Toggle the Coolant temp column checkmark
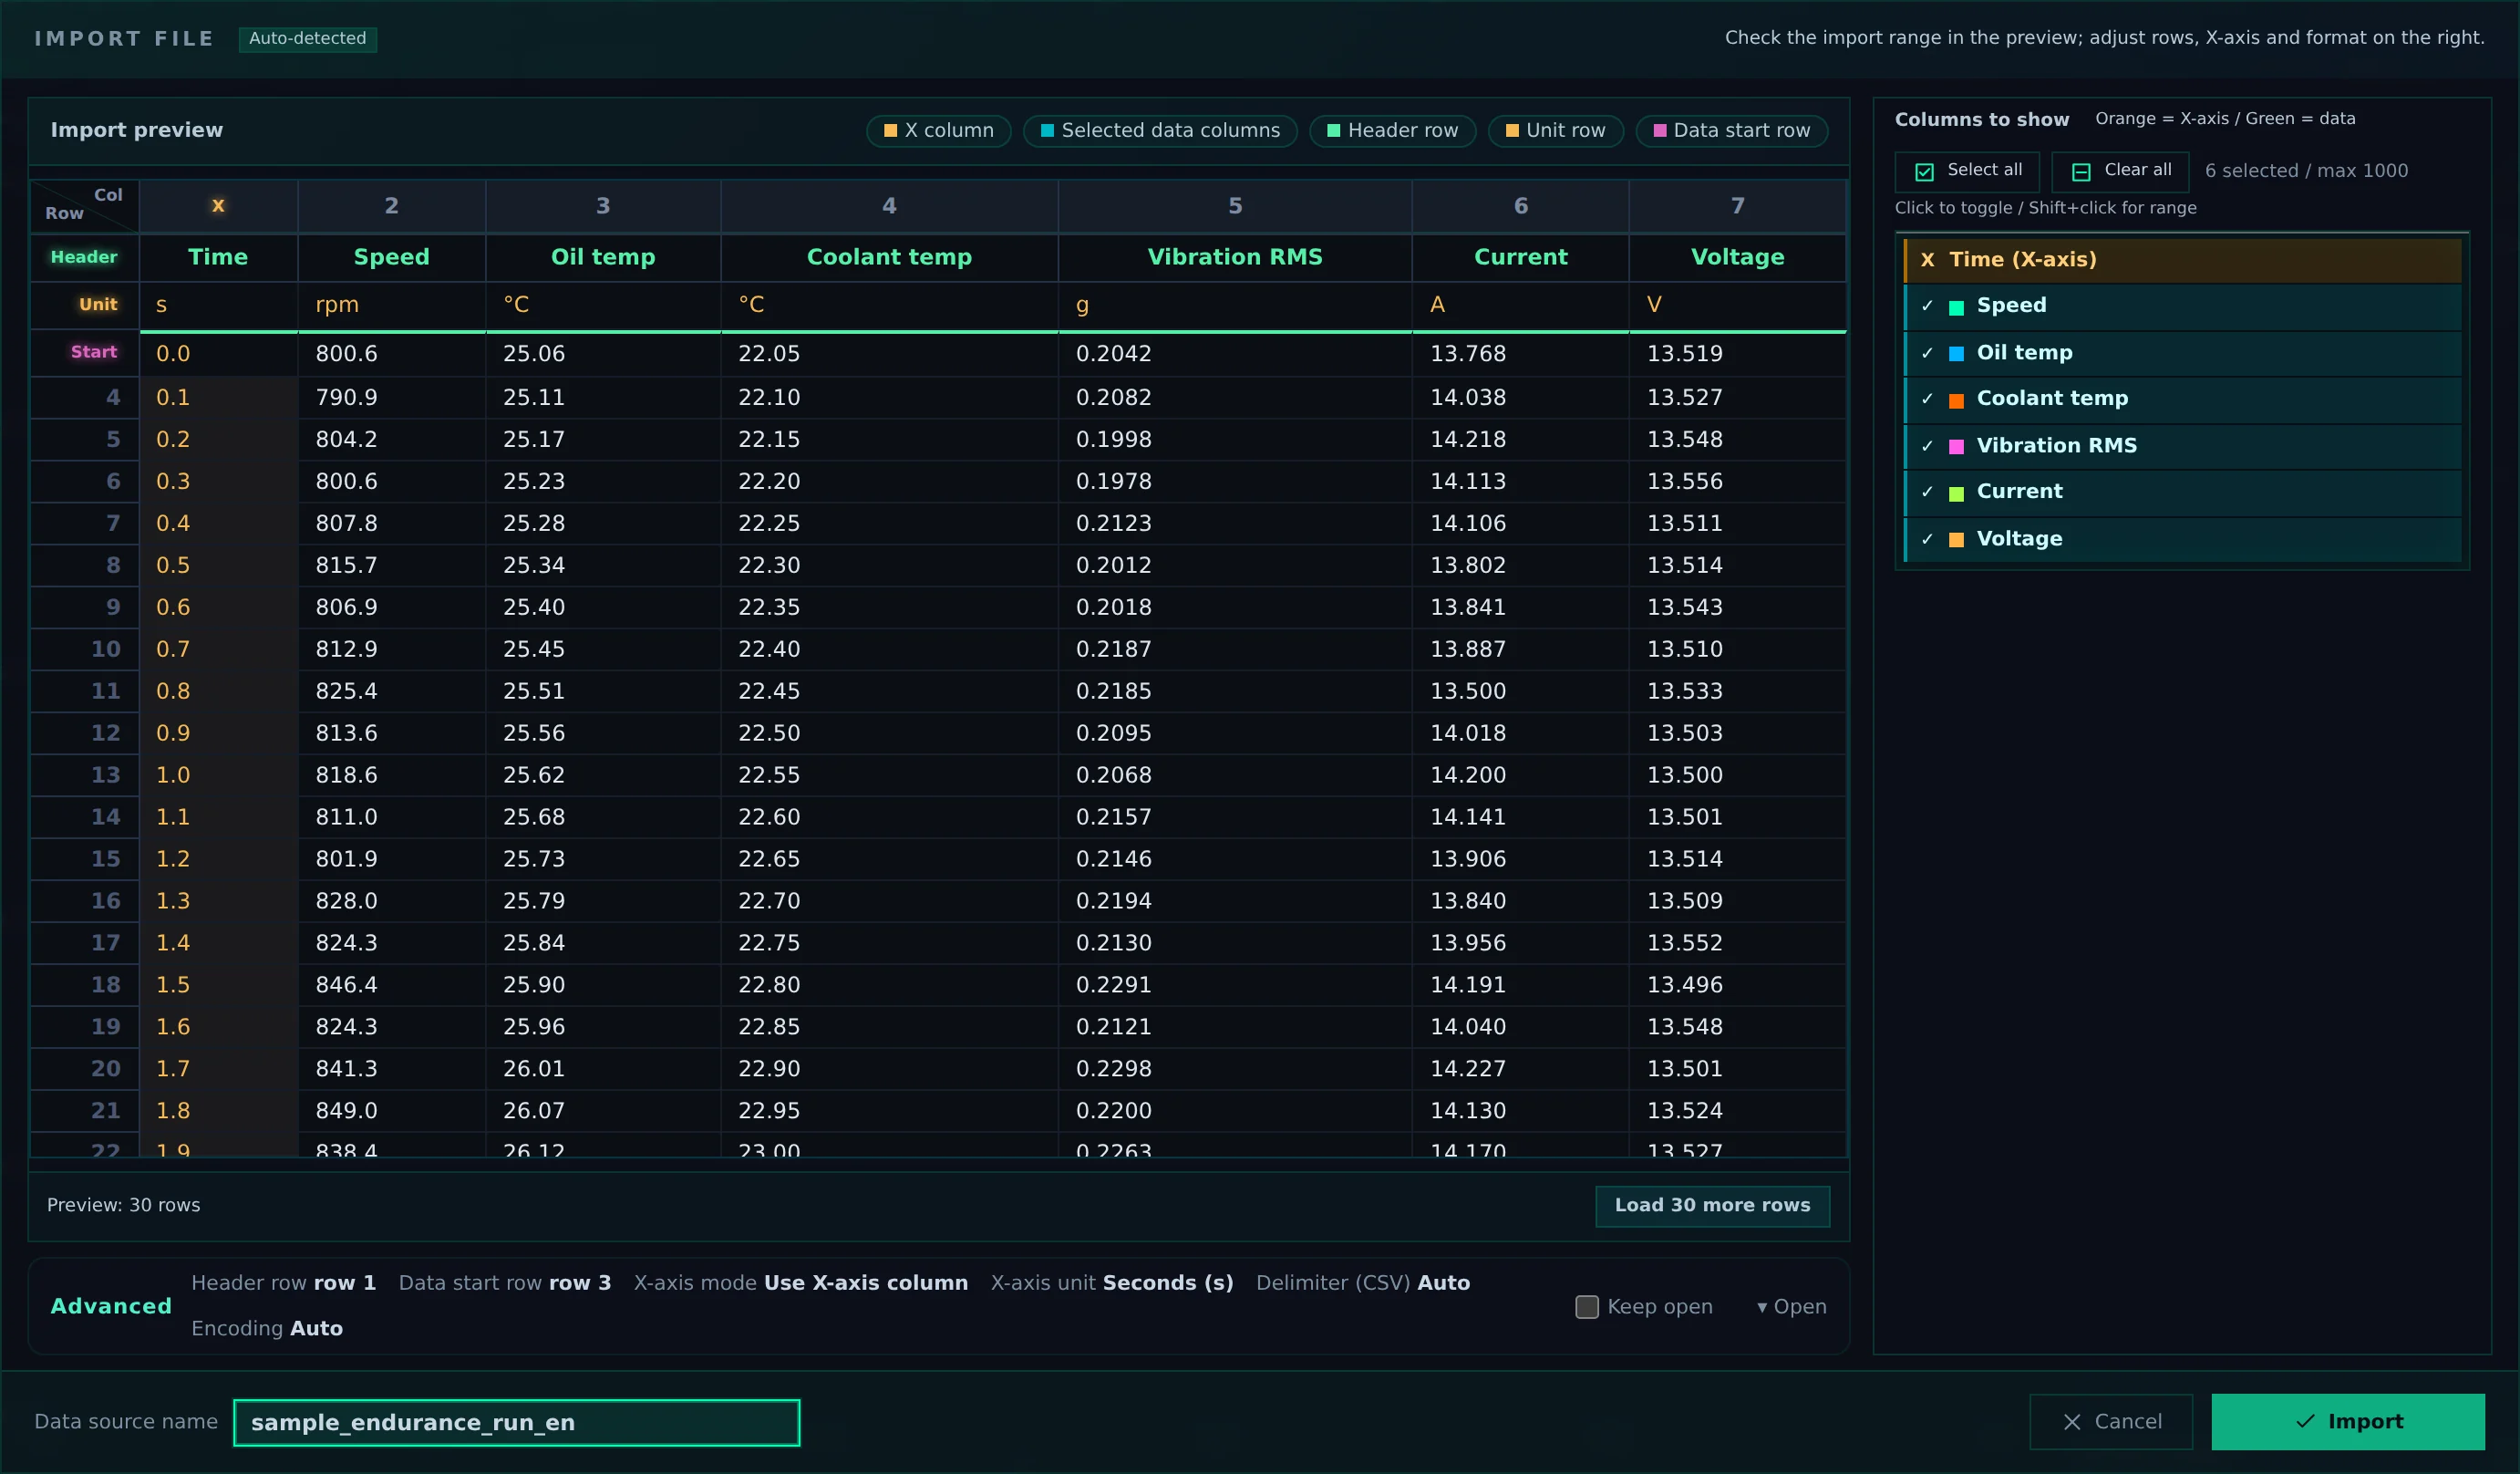This screenshot has width=2520, height=1474. point(1927,400)
